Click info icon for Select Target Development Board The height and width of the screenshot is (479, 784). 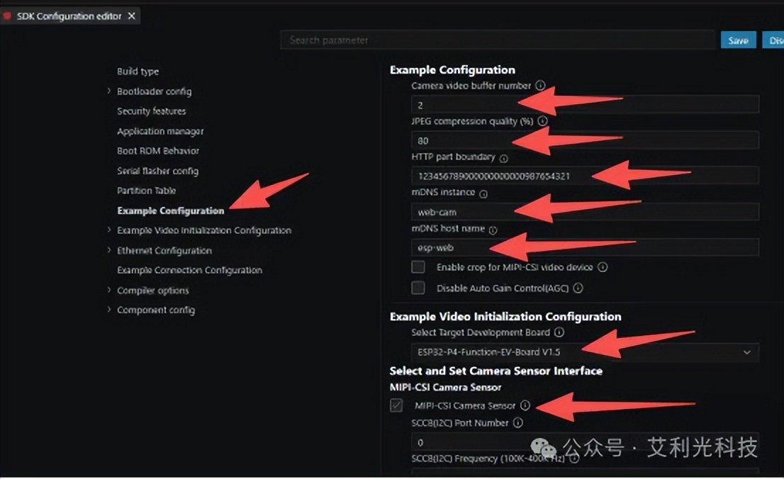tap(559, 332)
